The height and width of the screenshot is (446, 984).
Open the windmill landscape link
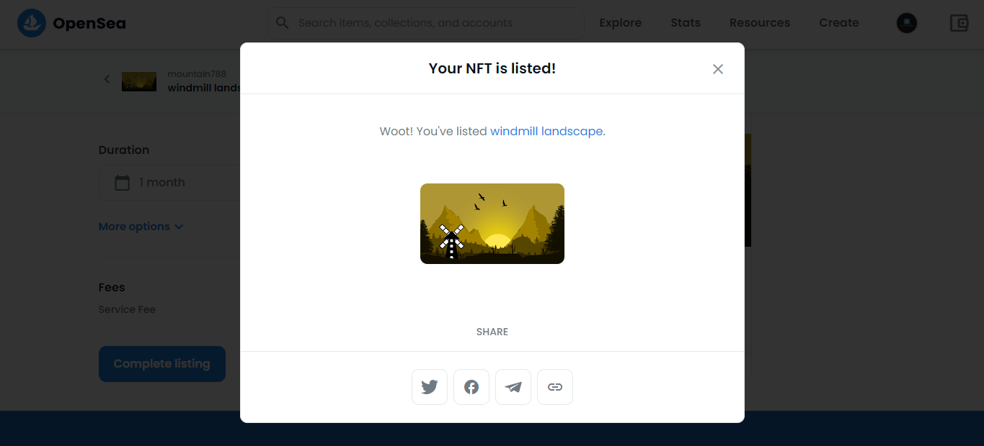546,132
